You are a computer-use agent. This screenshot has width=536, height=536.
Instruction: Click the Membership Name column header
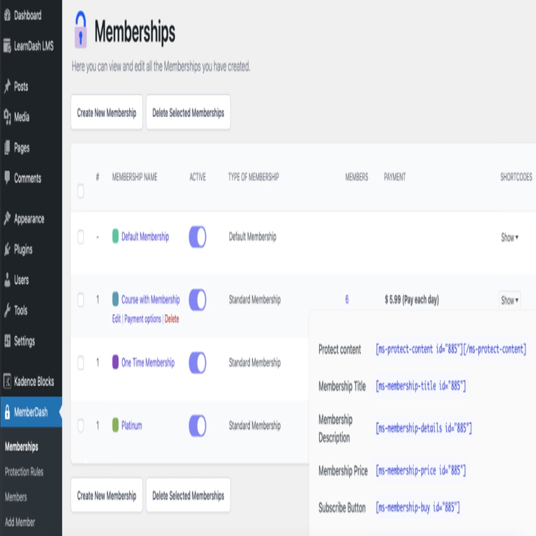tap(135, 177)
